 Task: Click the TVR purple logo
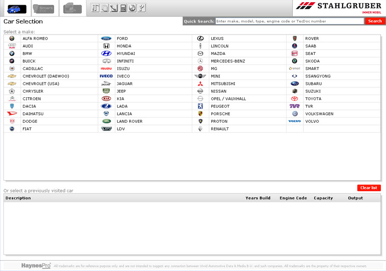click(x=295, y=106)
